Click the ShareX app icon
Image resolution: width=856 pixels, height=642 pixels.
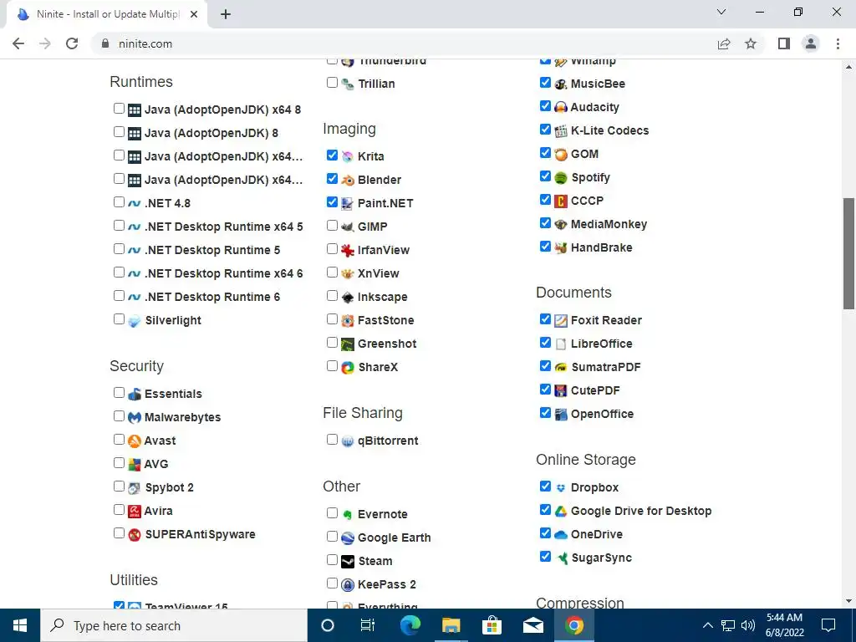(x=348, y=368)
